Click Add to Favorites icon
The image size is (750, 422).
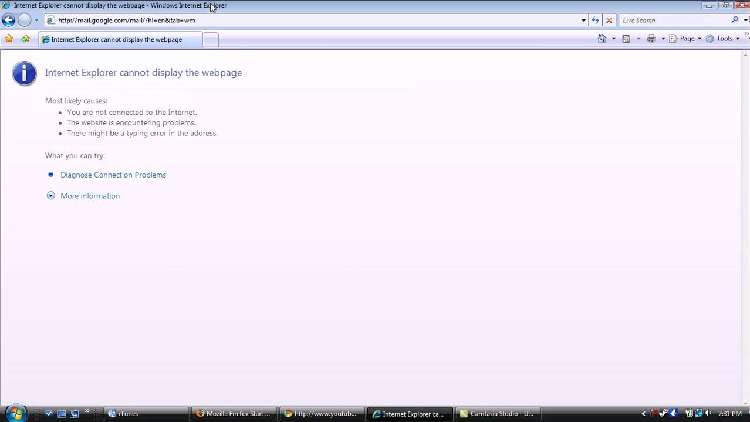coord(25,39)
